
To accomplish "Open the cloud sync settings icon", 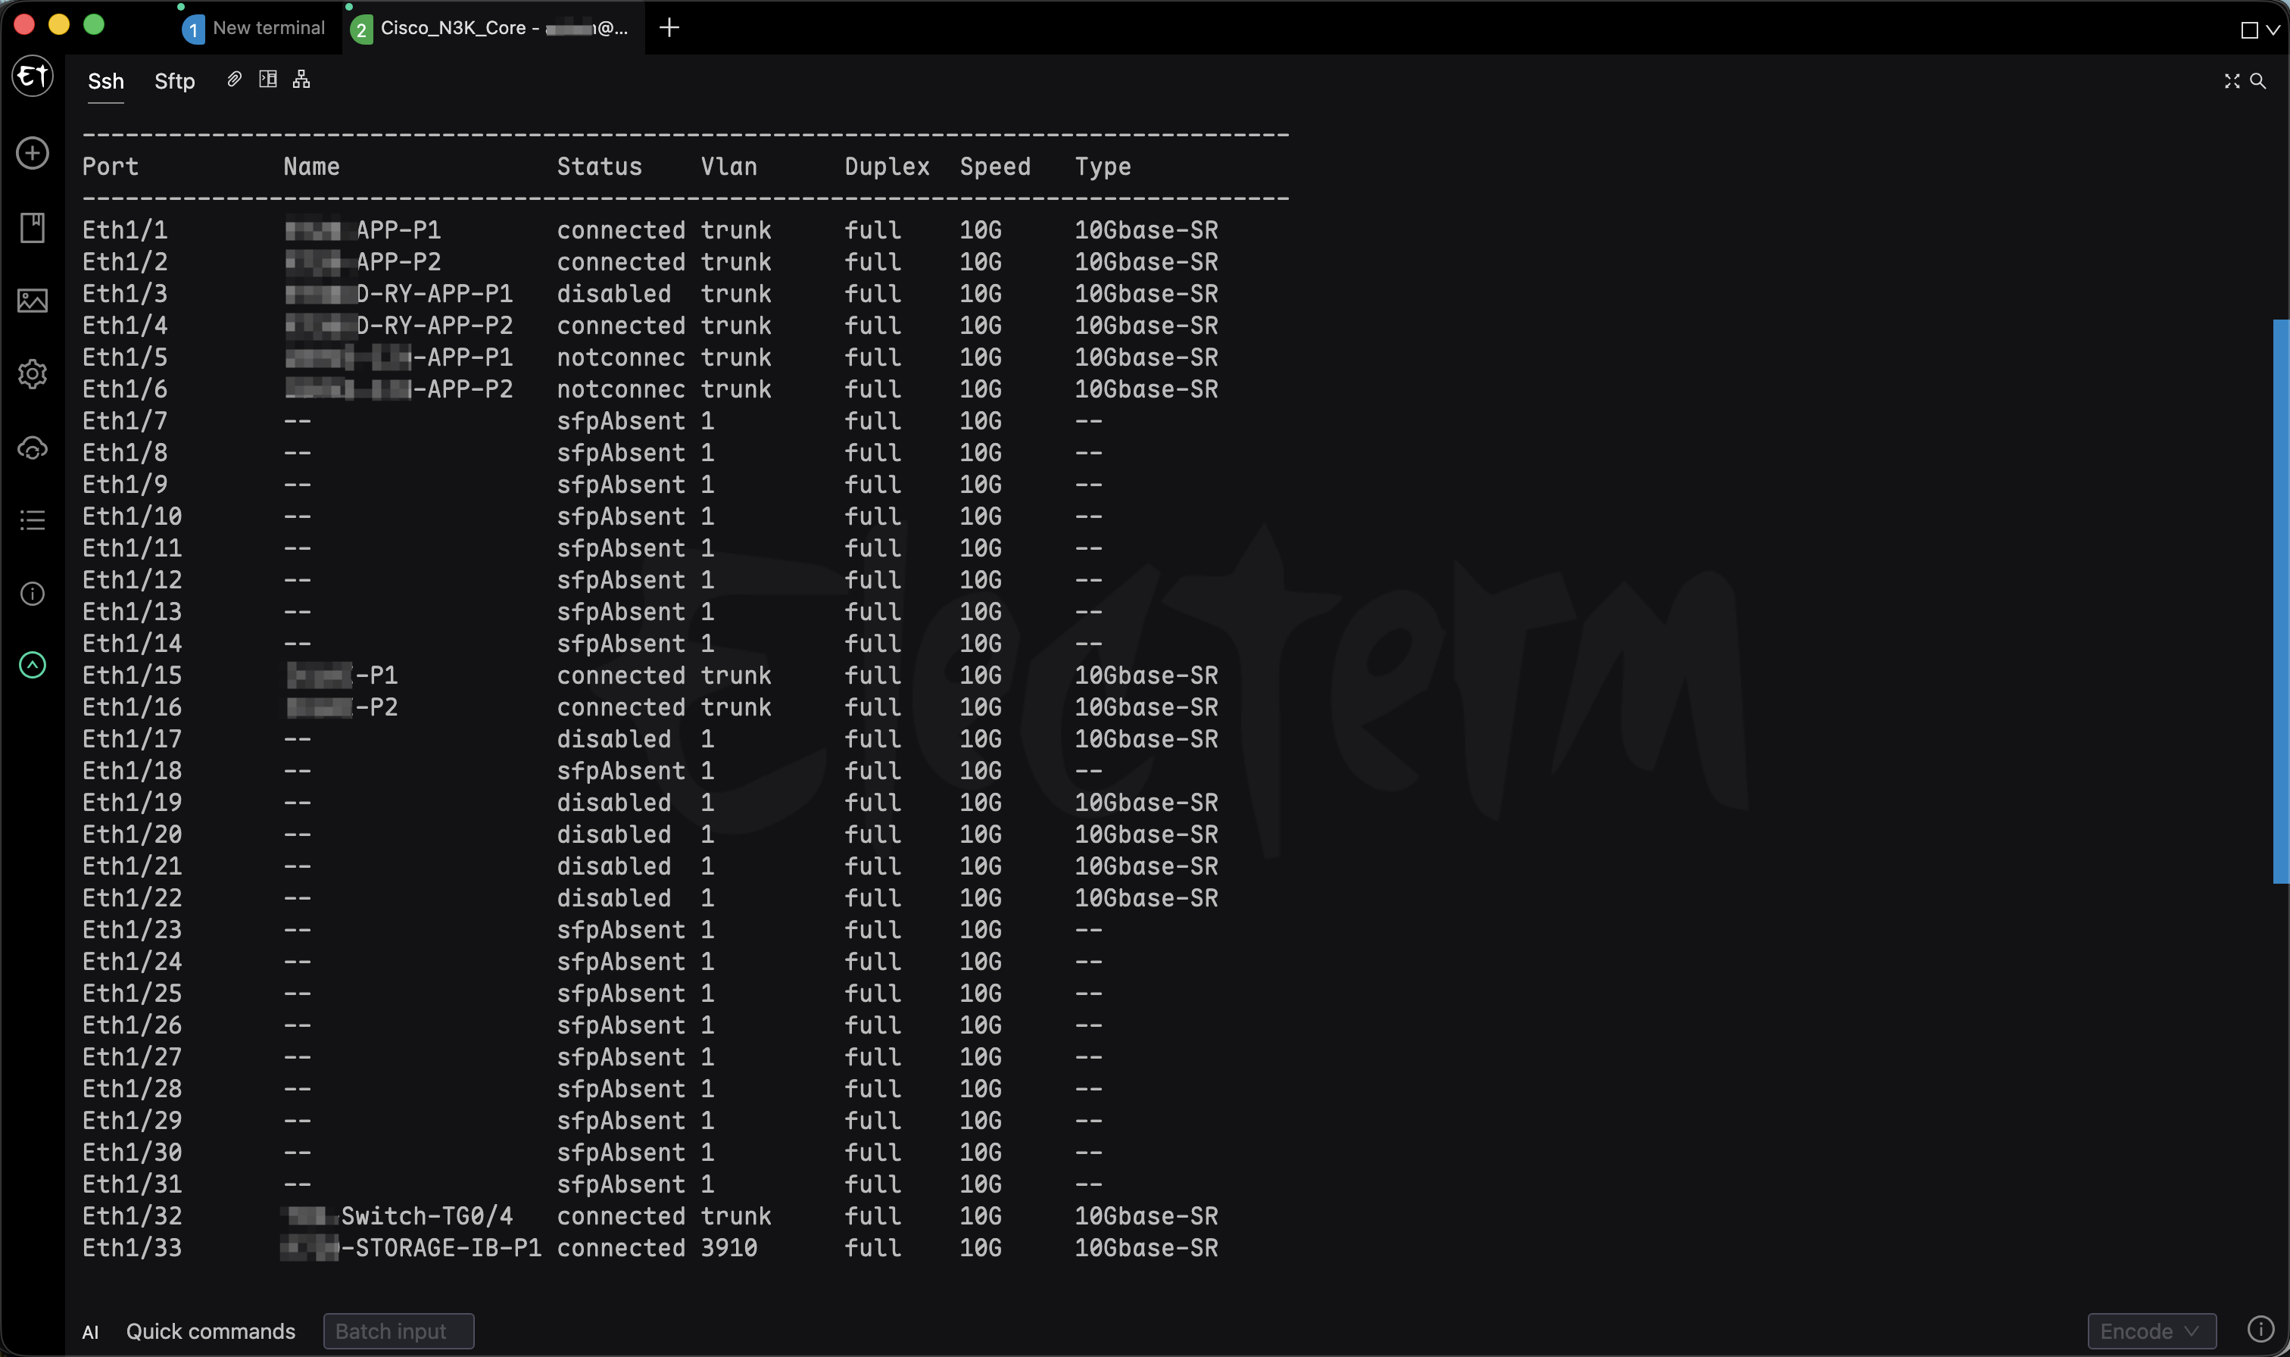I will (33, 448).
